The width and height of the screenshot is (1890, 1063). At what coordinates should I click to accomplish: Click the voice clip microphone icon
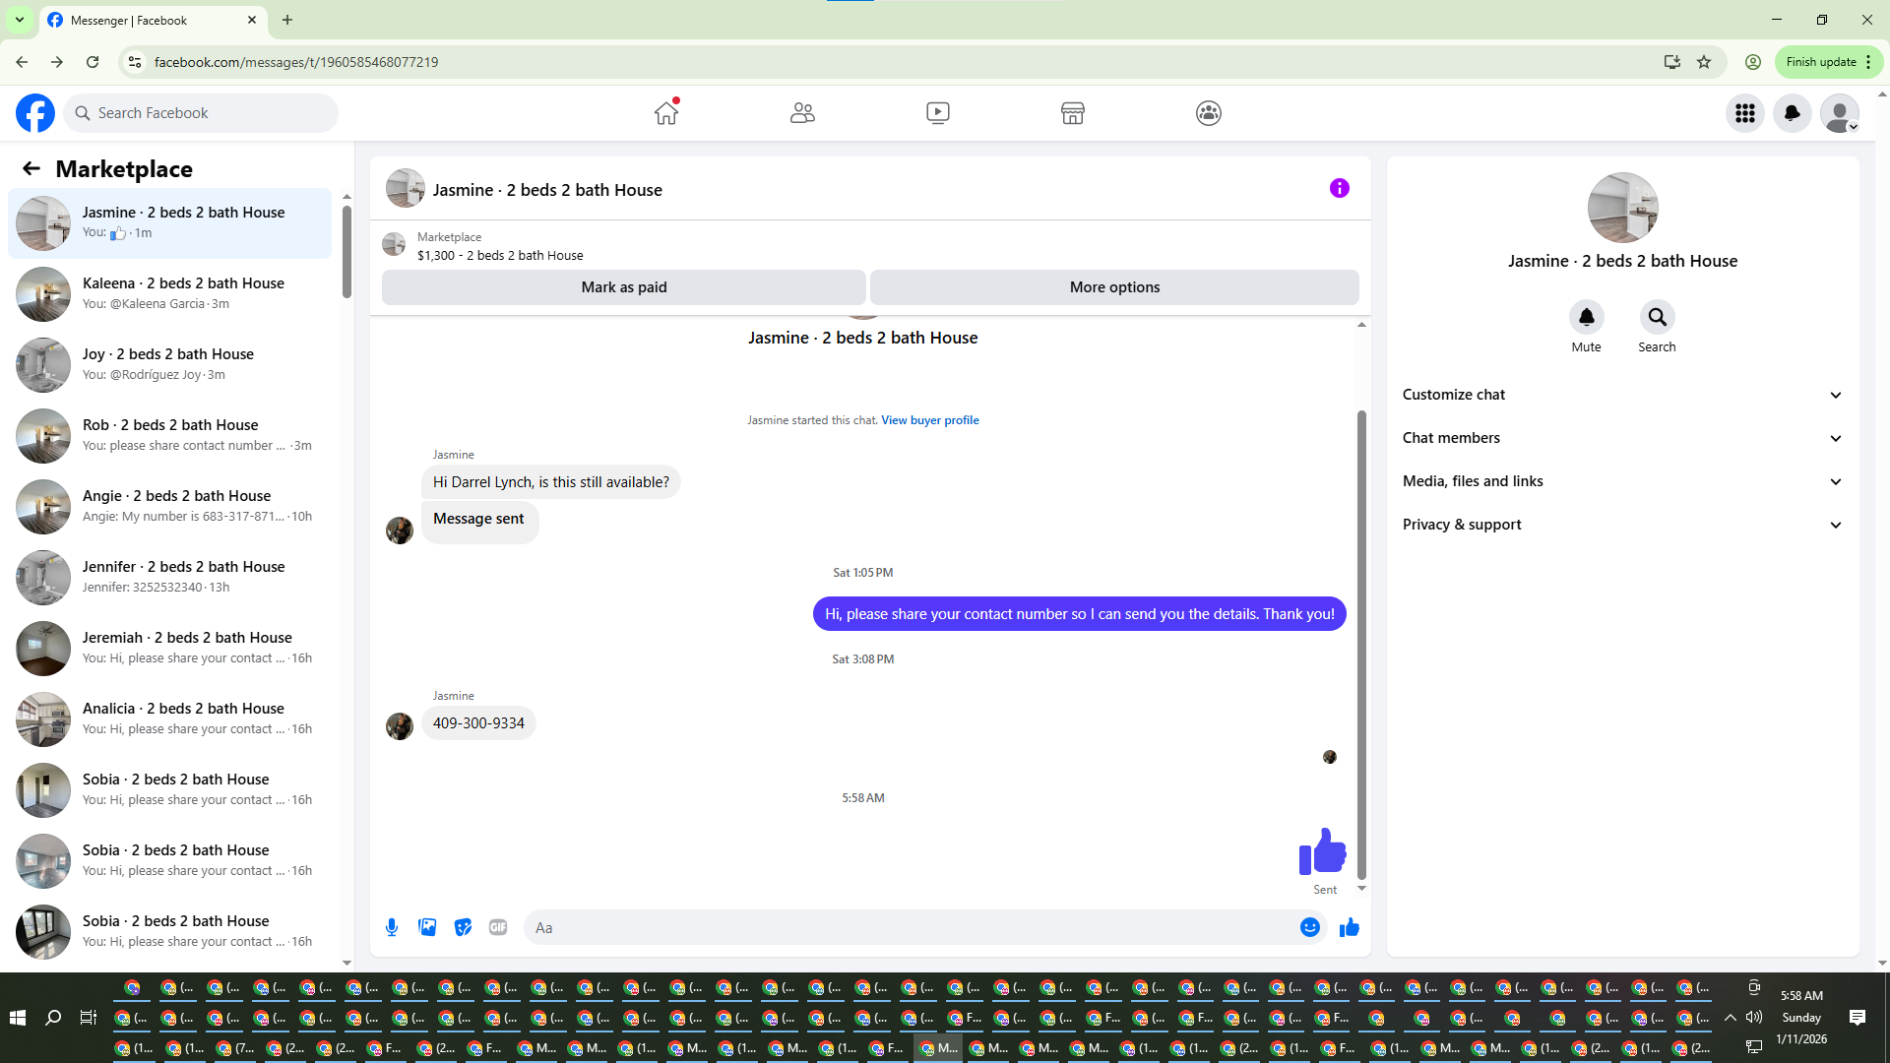[392, 927]
